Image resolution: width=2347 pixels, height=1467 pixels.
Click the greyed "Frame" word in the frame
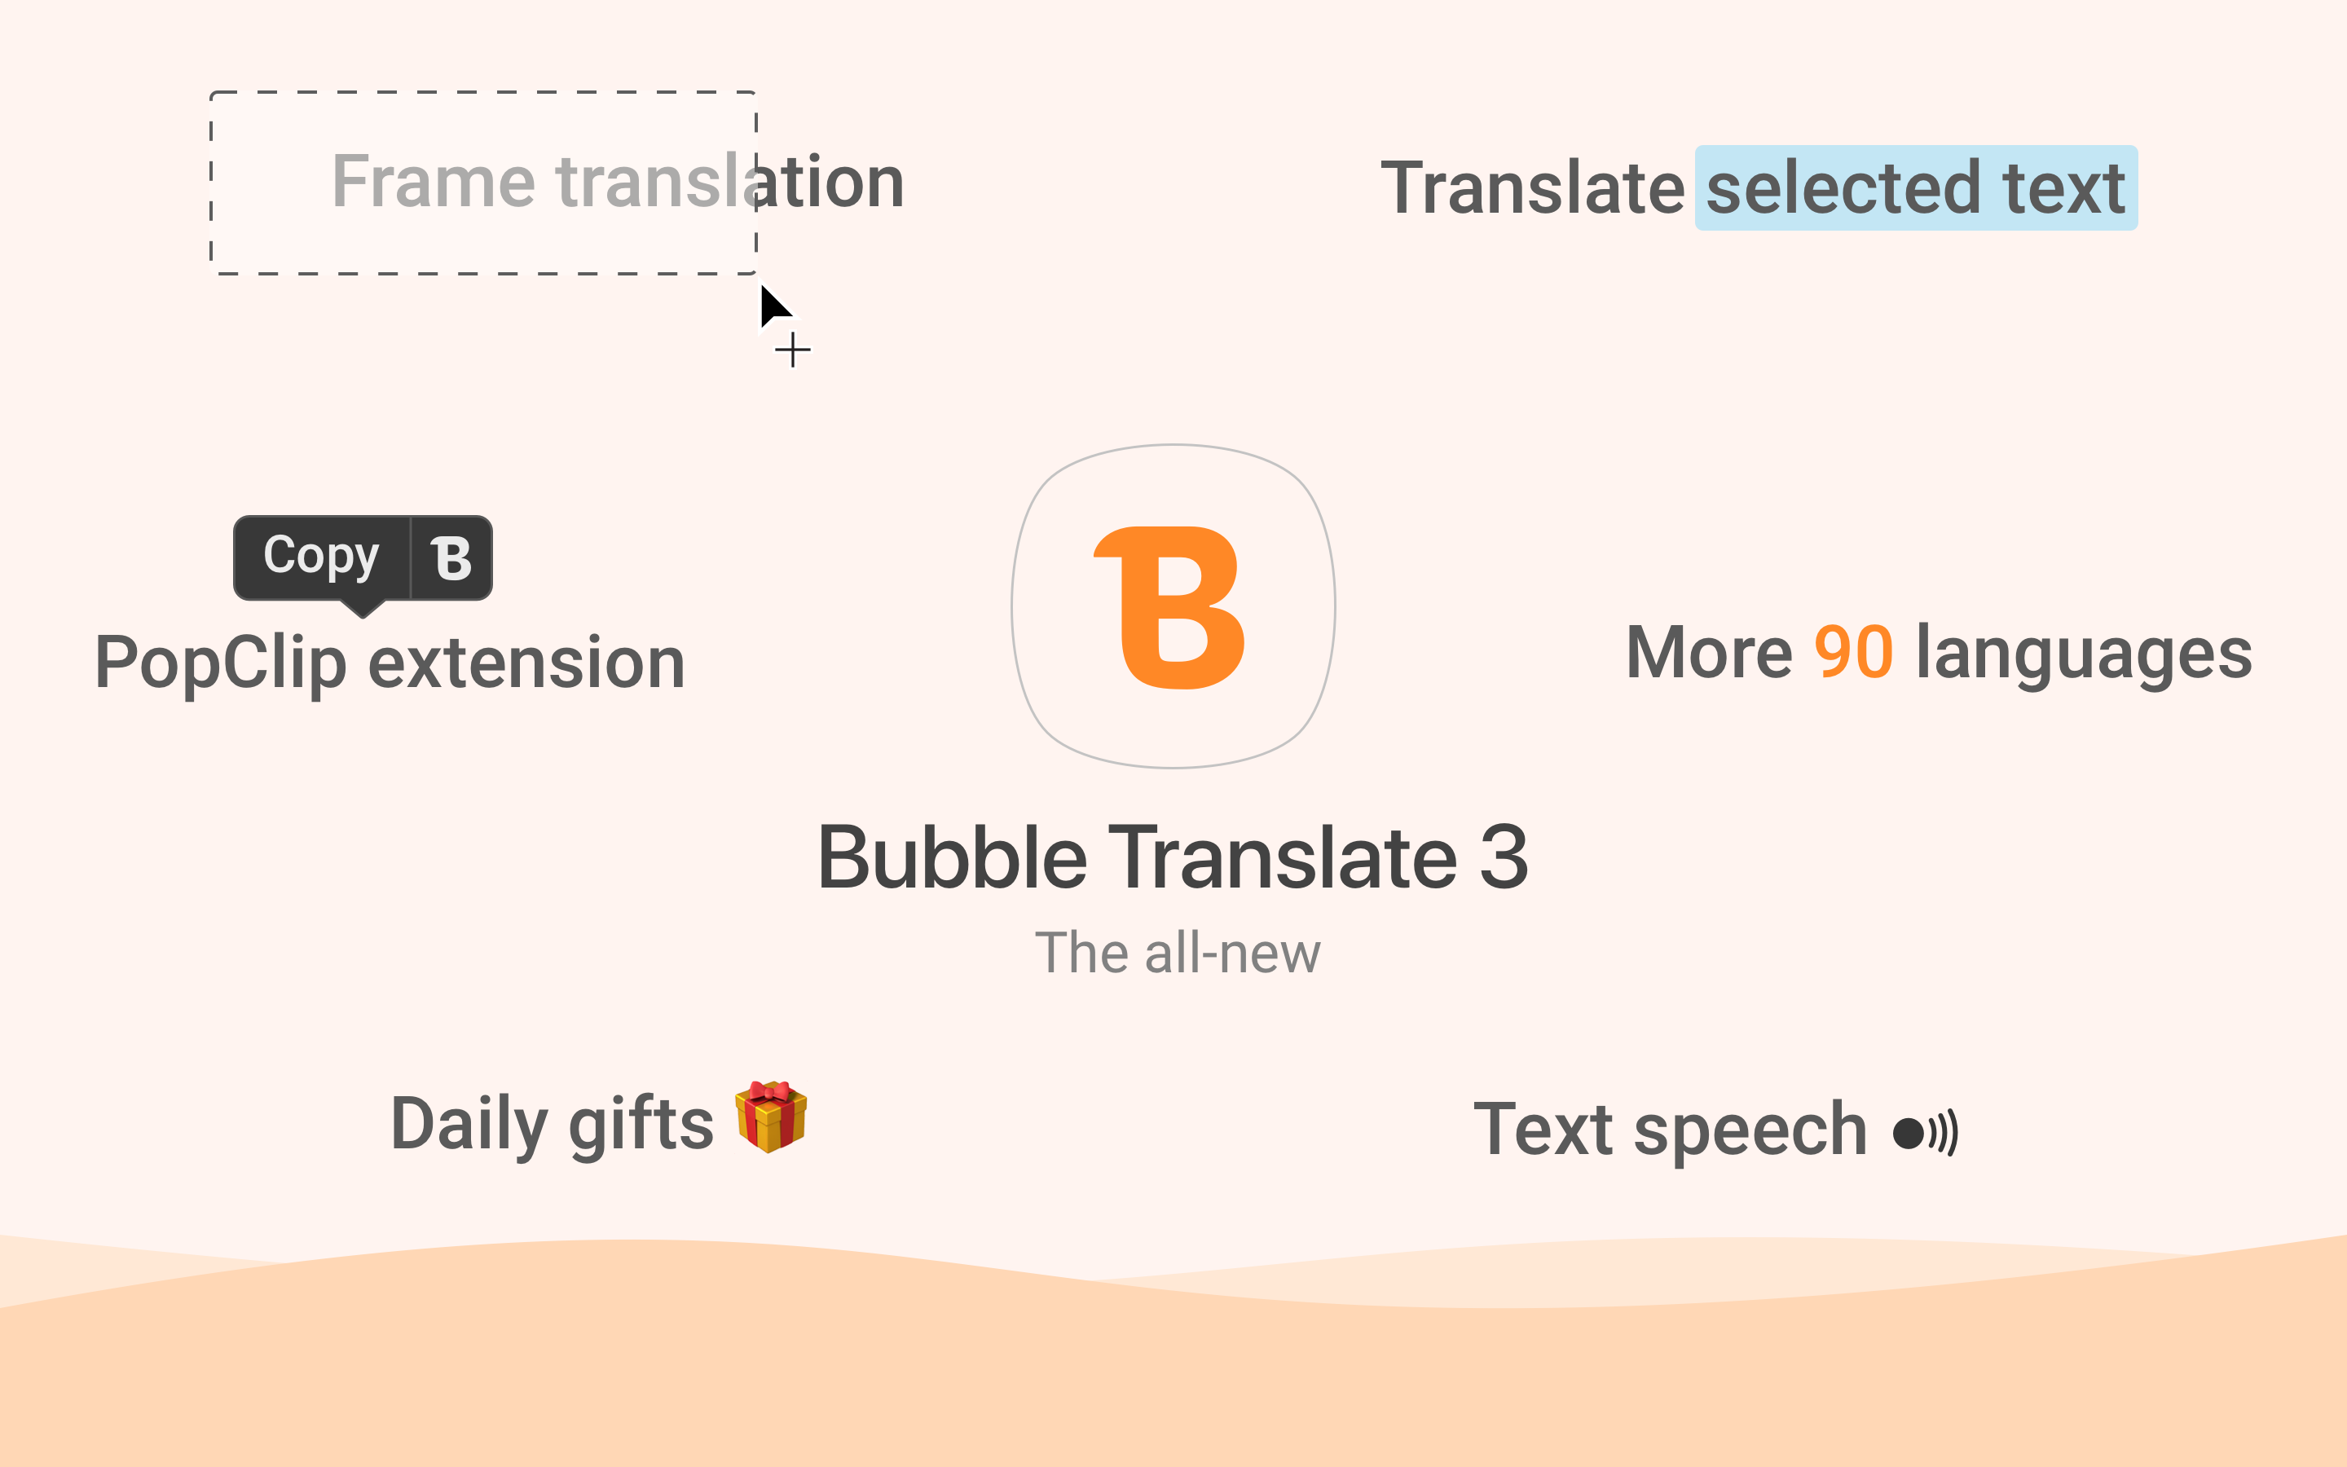[434, 183]
